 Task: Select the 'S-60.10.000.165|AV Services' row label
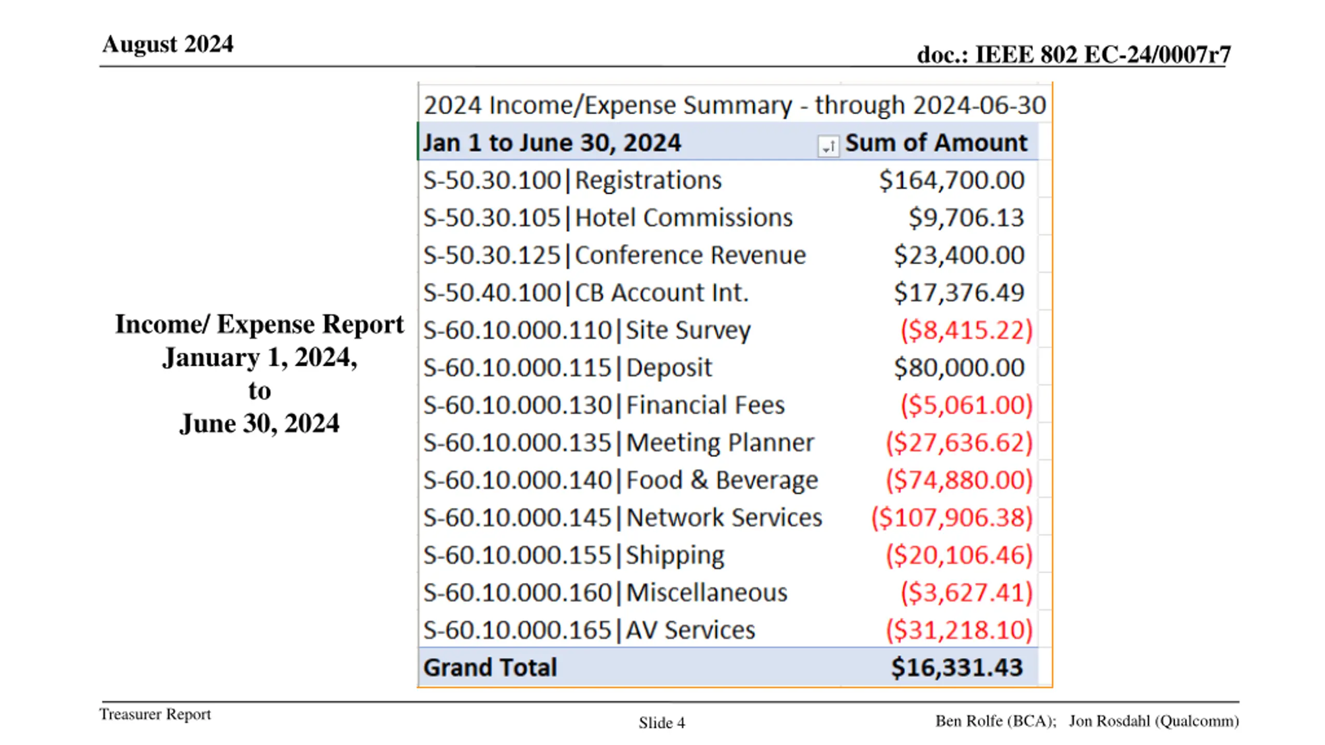point(589,630)
